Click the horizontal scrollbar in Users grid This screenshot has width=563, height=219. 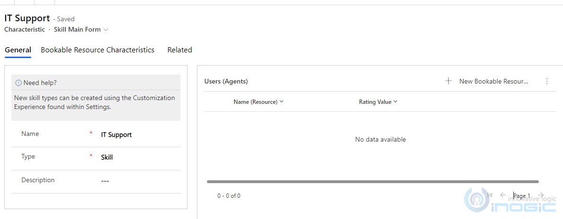[x=373, y=182]
